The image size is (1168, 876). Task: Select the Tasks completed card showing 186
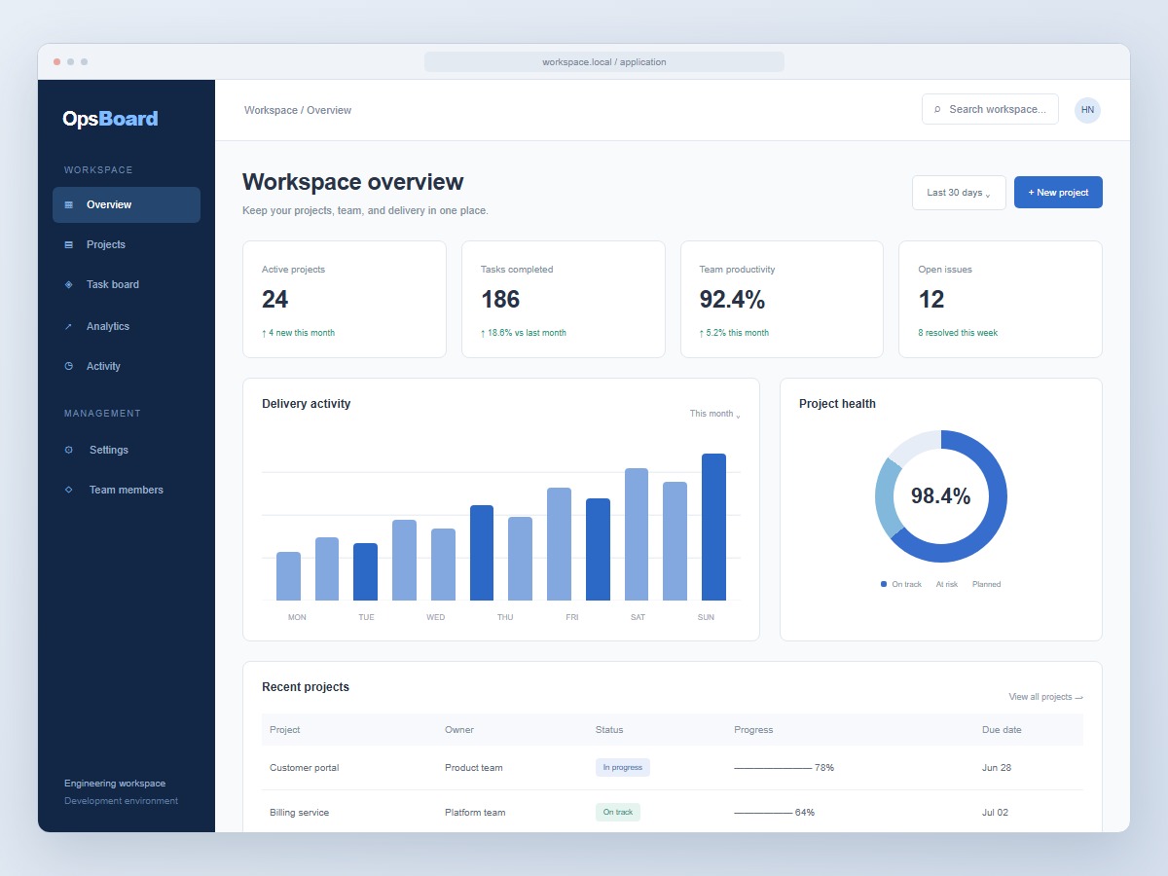tap(564, 299)
